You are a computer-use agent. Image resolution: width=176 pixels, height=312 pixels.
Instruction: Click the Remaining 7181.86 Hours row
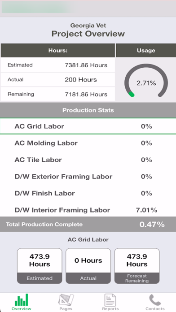pyautogui.click(x=58, y=94)
